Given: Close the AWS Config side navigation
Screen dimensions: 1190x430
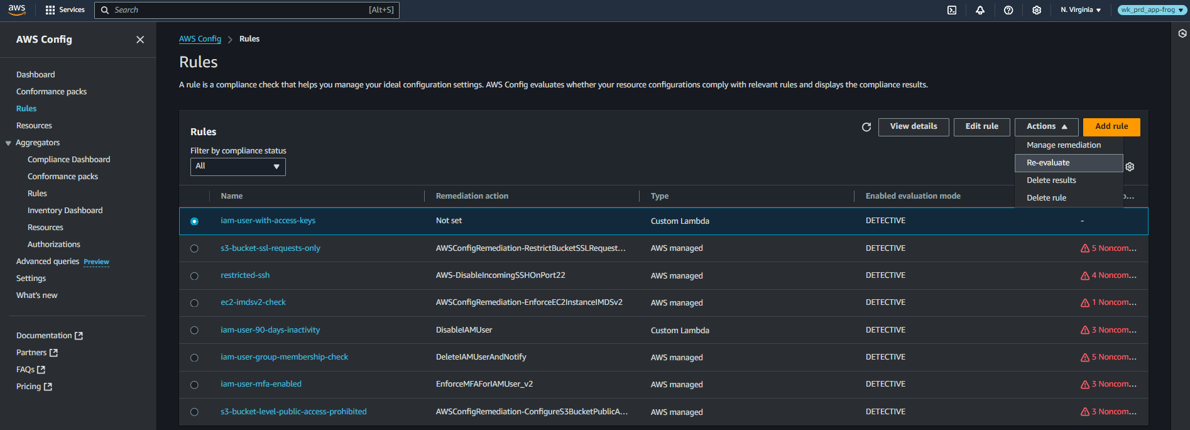Looking at the screenshot, I should [140, 40].
